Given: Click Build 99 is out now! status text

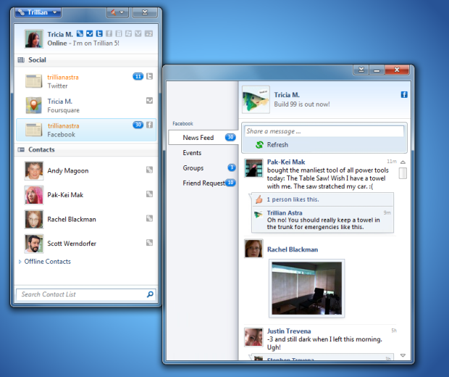Looking at the screenshot, I should pos(302,104).
